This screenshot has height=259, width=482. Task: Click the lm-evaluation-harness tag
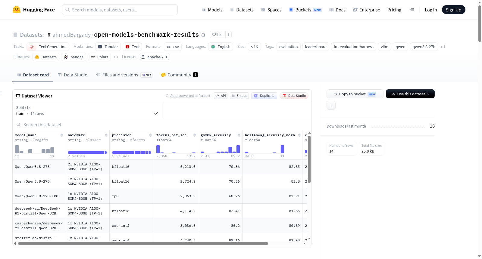[354, 47]
